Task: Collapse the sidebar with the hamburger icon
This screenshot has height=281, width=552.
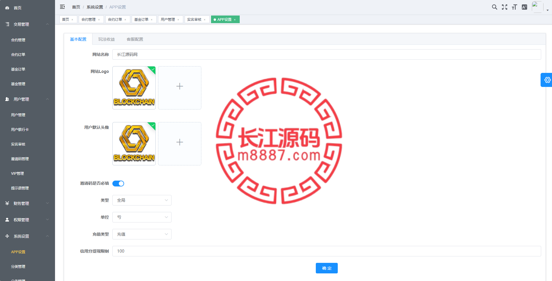Action: coord(62,7)
